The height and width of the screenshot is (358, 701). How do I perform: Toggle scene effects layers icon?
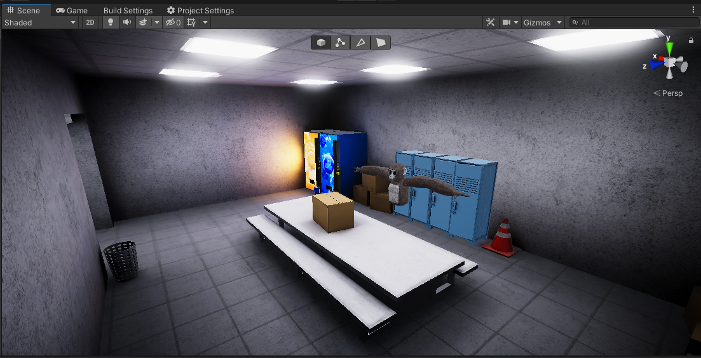click(x=143, y=22)
